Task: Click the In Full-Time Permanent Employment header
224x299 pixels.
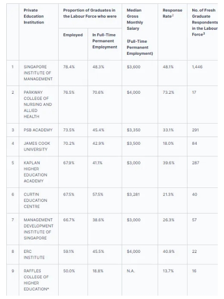Action: [x=105, y=41]
